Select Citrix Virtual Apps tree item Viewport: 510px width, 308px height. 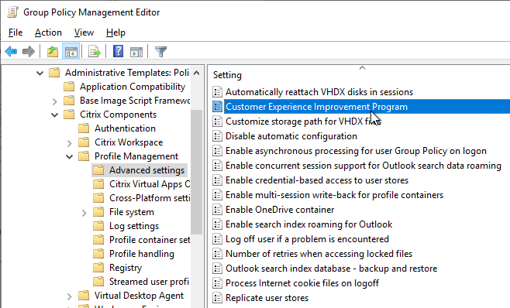(150, 184)
